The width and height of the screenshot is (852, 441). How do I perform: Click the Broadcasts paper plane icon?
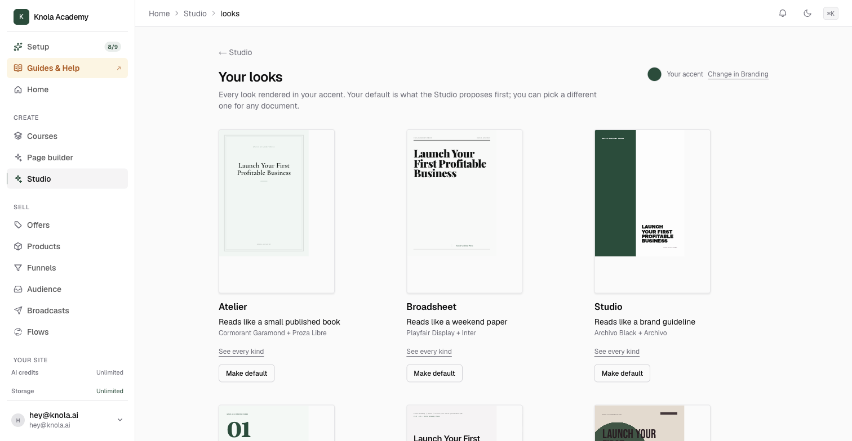(18, 310)
